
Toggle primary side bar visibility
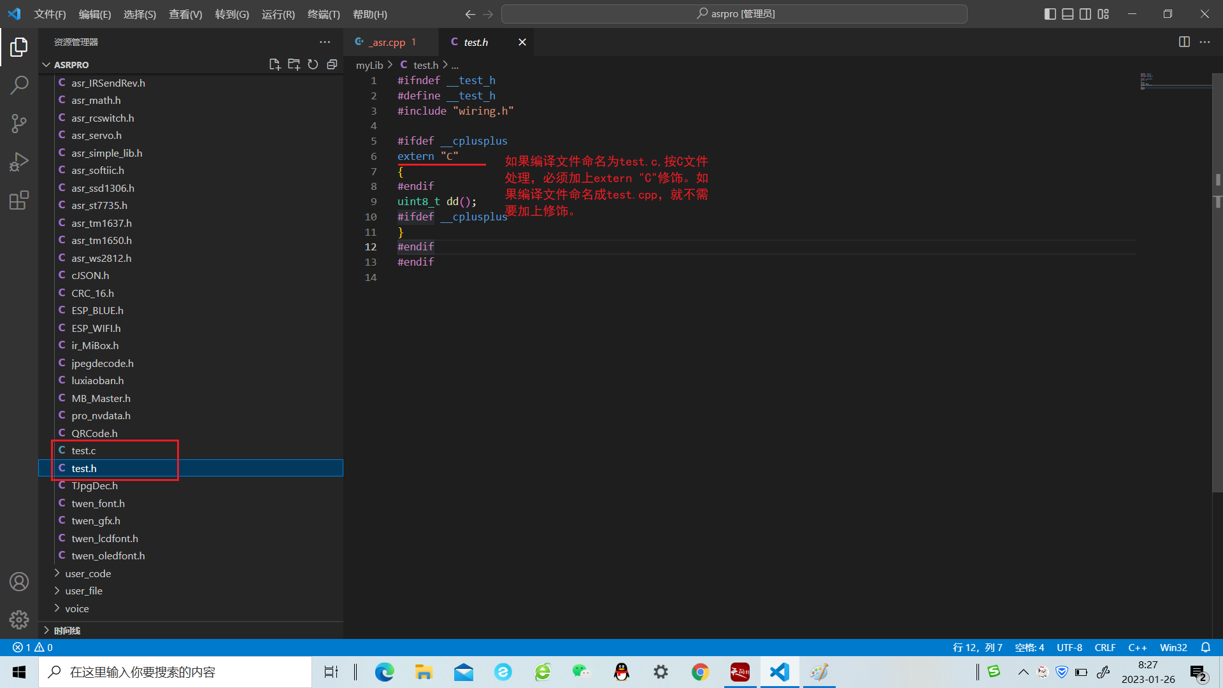click(1050, 14)
